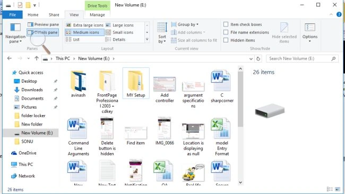Open folder locker in the navigation pane
This screenshot has height=194, width=345.
click(30, 116)
